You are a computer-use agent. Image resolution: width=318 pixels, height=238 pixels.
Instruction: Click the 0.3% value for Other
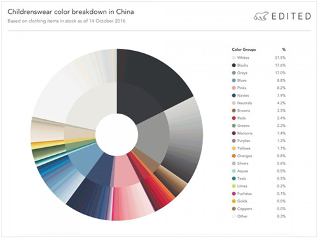click(281, 216)
